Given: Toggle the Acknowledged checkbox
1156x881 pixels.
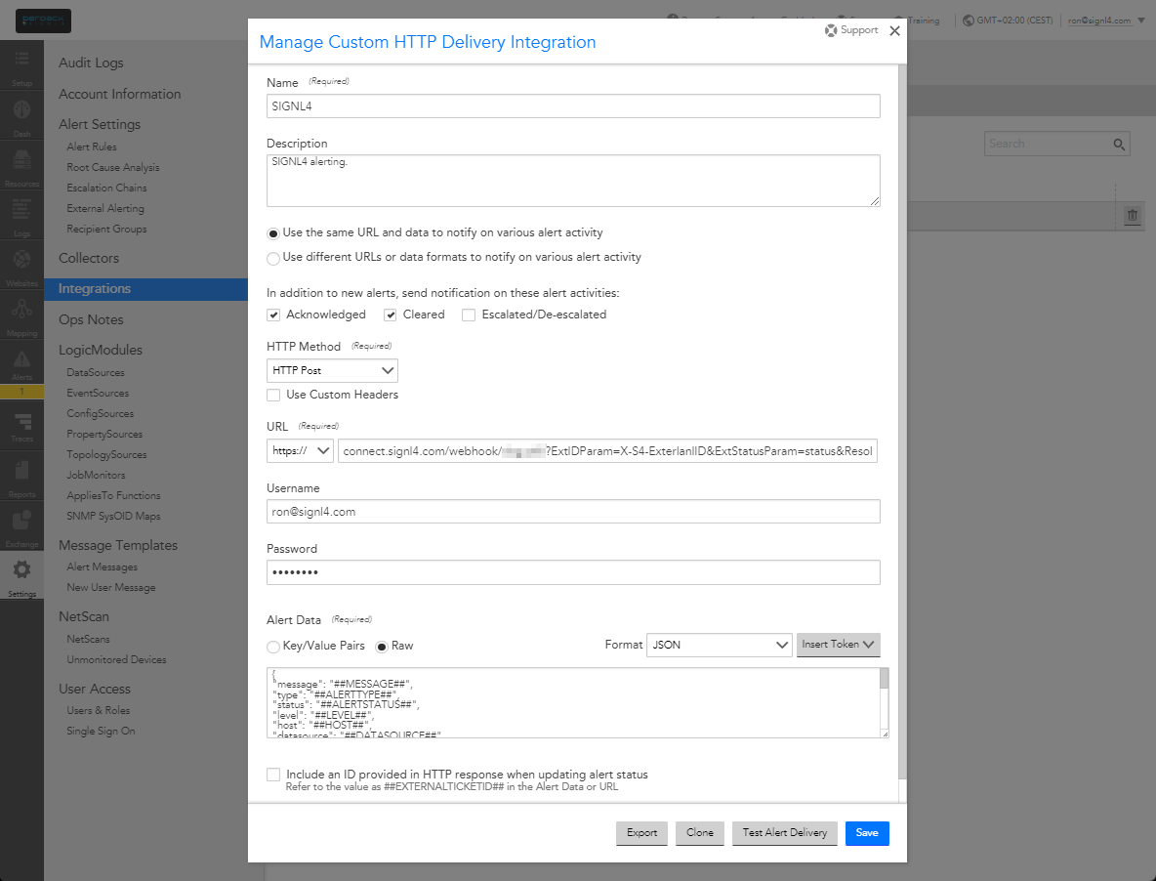Looking at the screenshot, I should tap(273, 315).
